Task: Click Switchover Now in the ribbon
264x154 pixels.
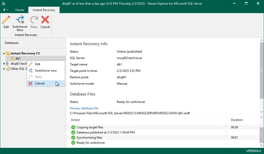Action: tap(20, 23)
